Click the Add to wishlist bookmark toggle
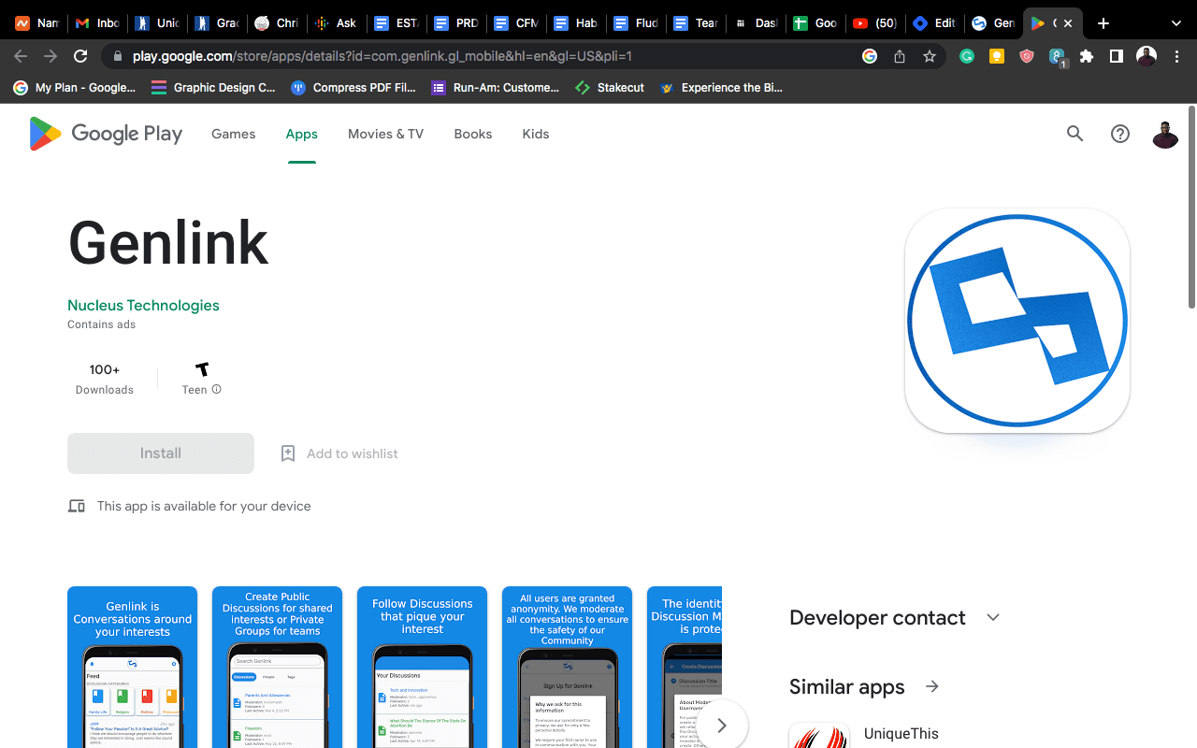The width and height of the screenshot is (1197, 748). click(x=287, y=453)
